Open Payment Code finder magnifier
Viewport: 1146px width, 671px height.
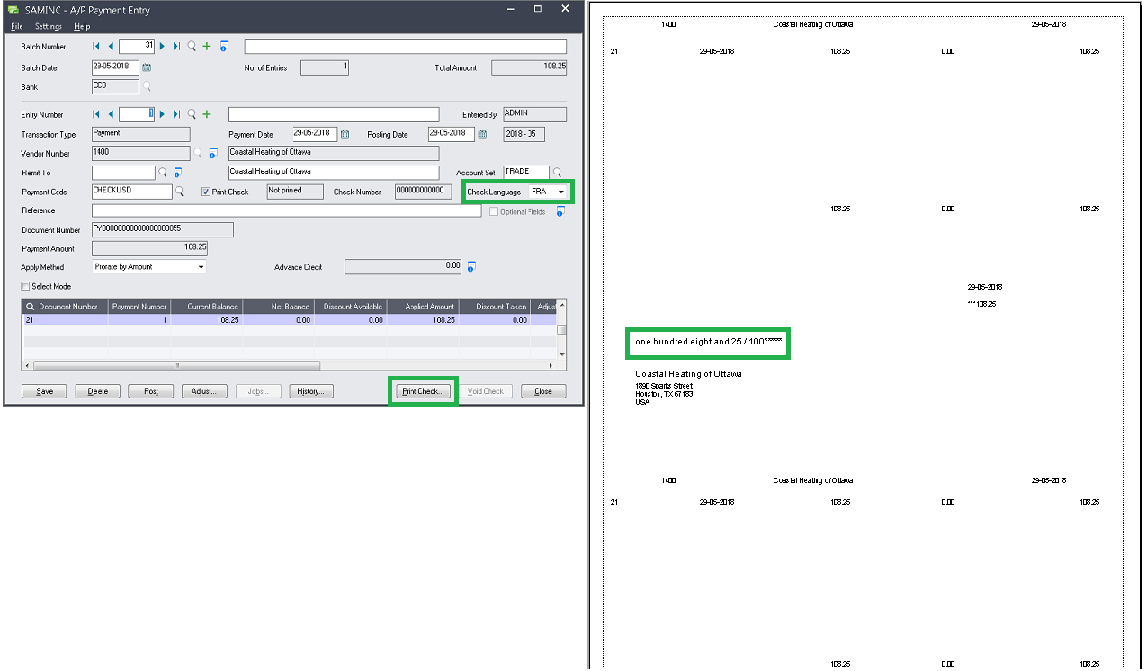pos(179,192)
